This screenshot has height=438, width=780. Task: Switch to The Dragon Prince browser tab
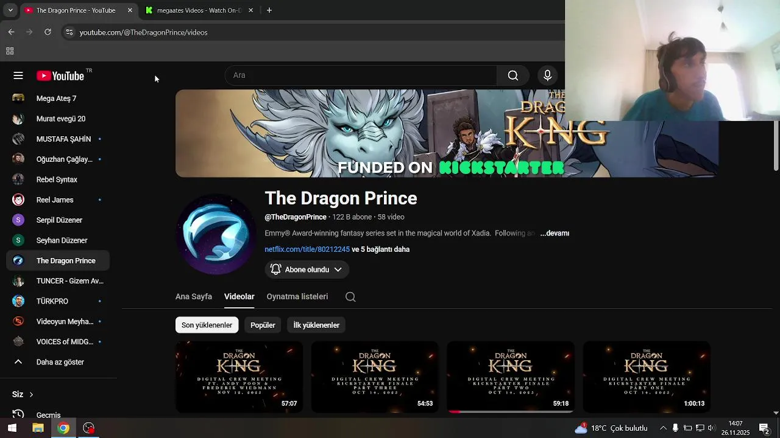[78, 10]
